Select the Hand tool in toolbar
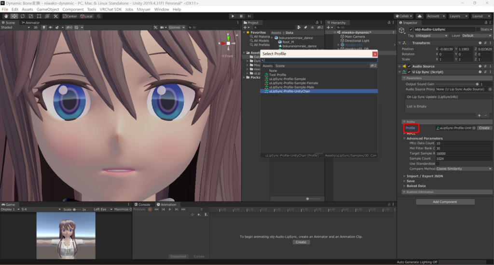This screenshot has height=265, width=494. (x=5, y=16)
